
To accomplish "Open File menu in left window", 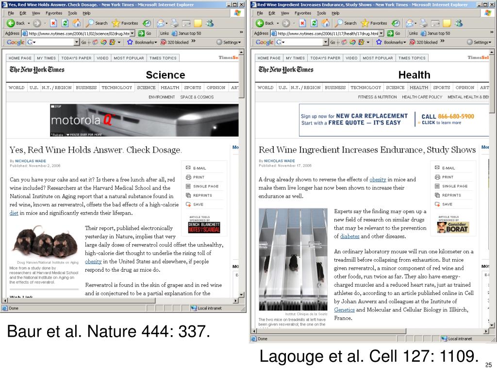I will 11,13.
